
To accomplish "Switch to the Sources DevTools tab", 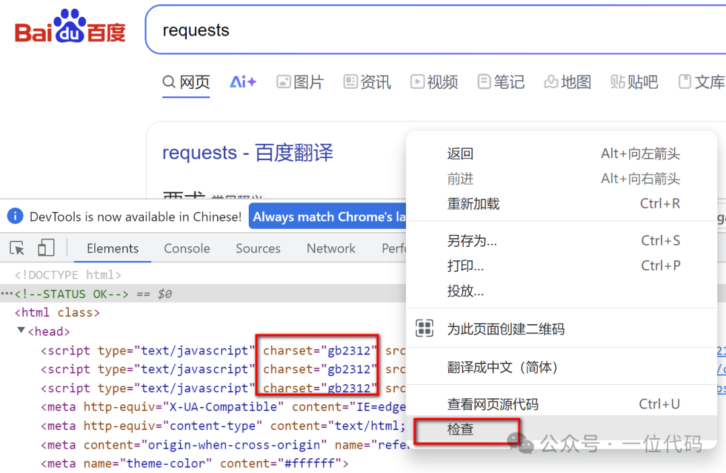I will (258, 248).
